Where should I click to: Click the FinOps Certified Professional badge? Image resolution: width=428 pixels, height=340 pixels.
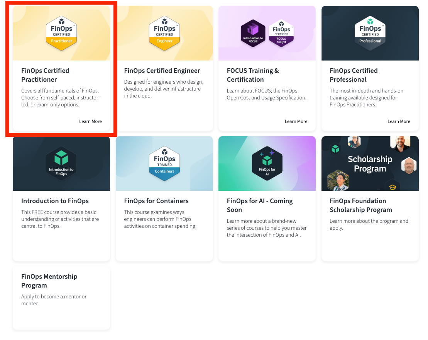point(370,33)
